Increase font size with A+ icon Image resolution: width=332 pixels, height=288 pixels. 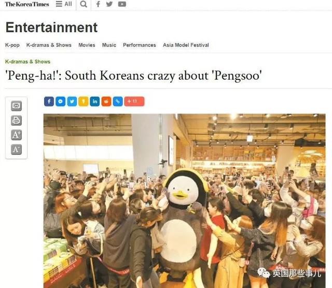click(x=16, y=135)
